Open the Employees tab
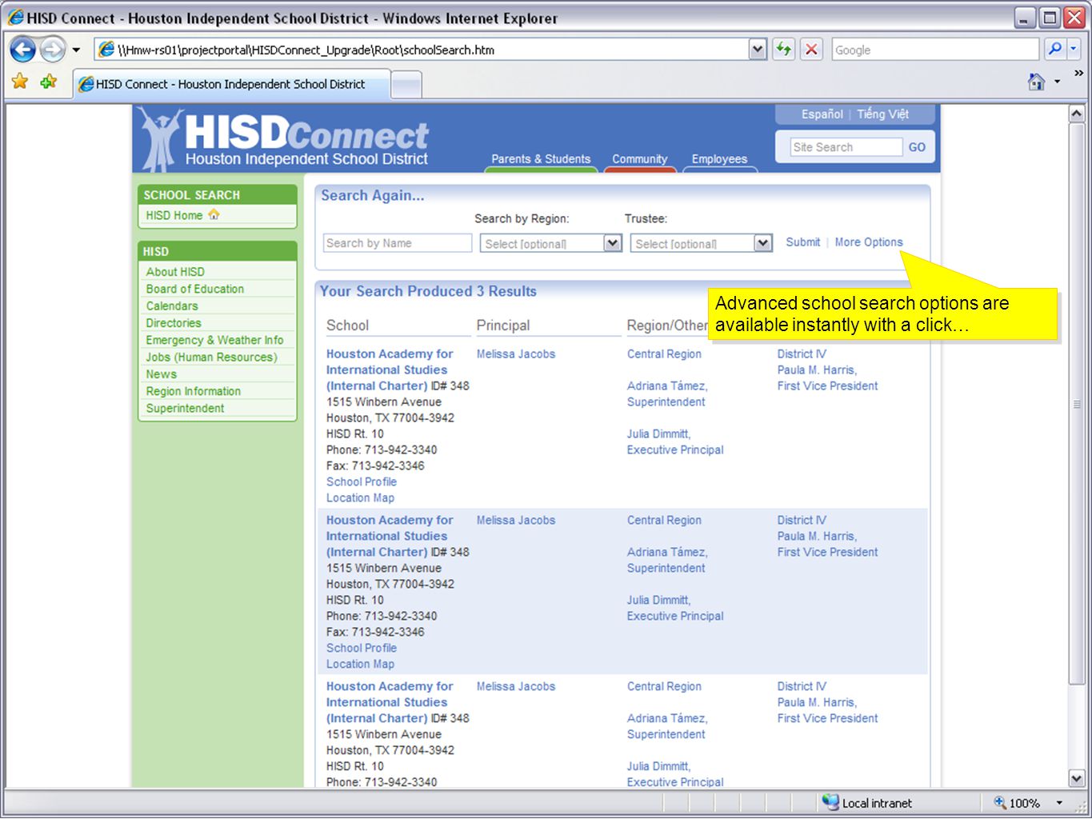The width and height of the screenshot is (1092, 819). (719, 159)
